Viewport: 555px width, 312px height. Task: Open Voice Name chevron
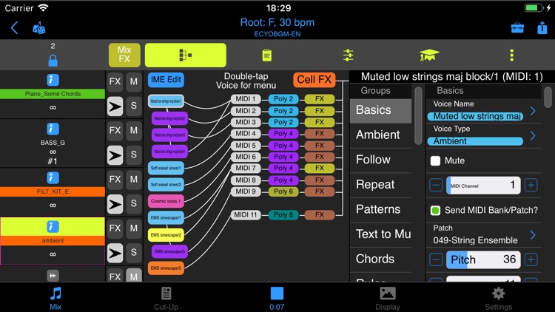click(x=533, y=111)
